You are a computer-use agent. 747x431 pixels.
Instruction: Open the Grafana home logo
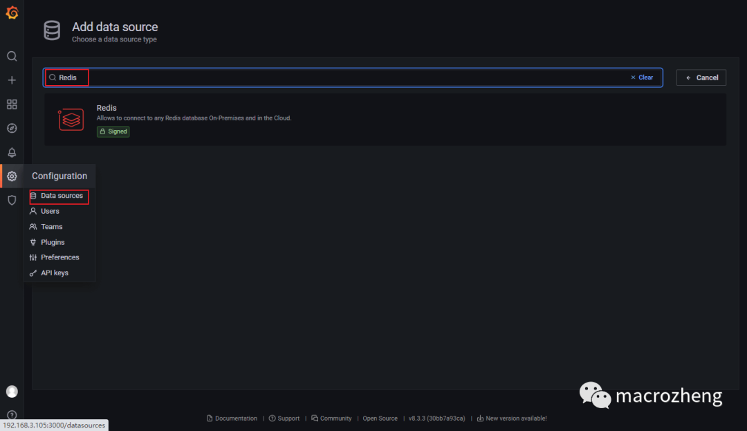[x=12, y=13]
